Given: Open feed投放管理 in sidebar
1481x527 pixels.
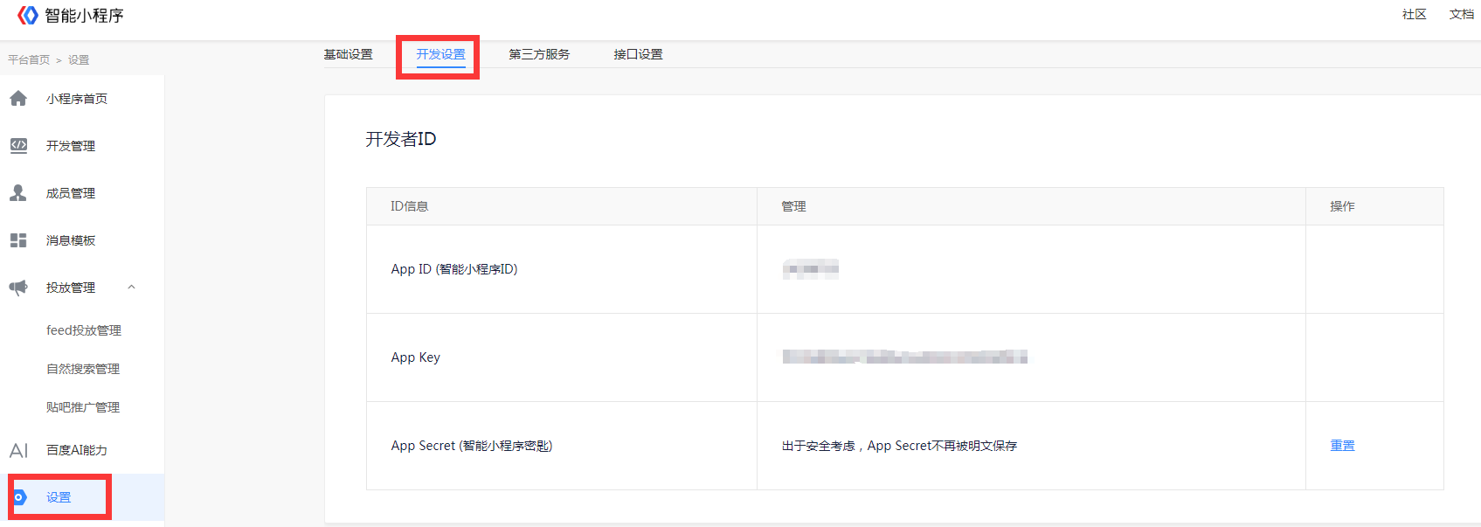Looking at the screenshot, I should pyautogui.click(x=84, y=330).
